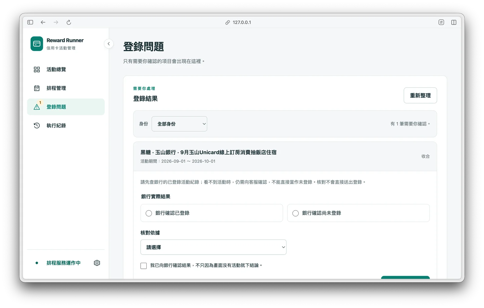Viewport: 484px width, 308px height.
Task: Click the 活動期間 2026-09-01 date text
Action: pos(178,161)
